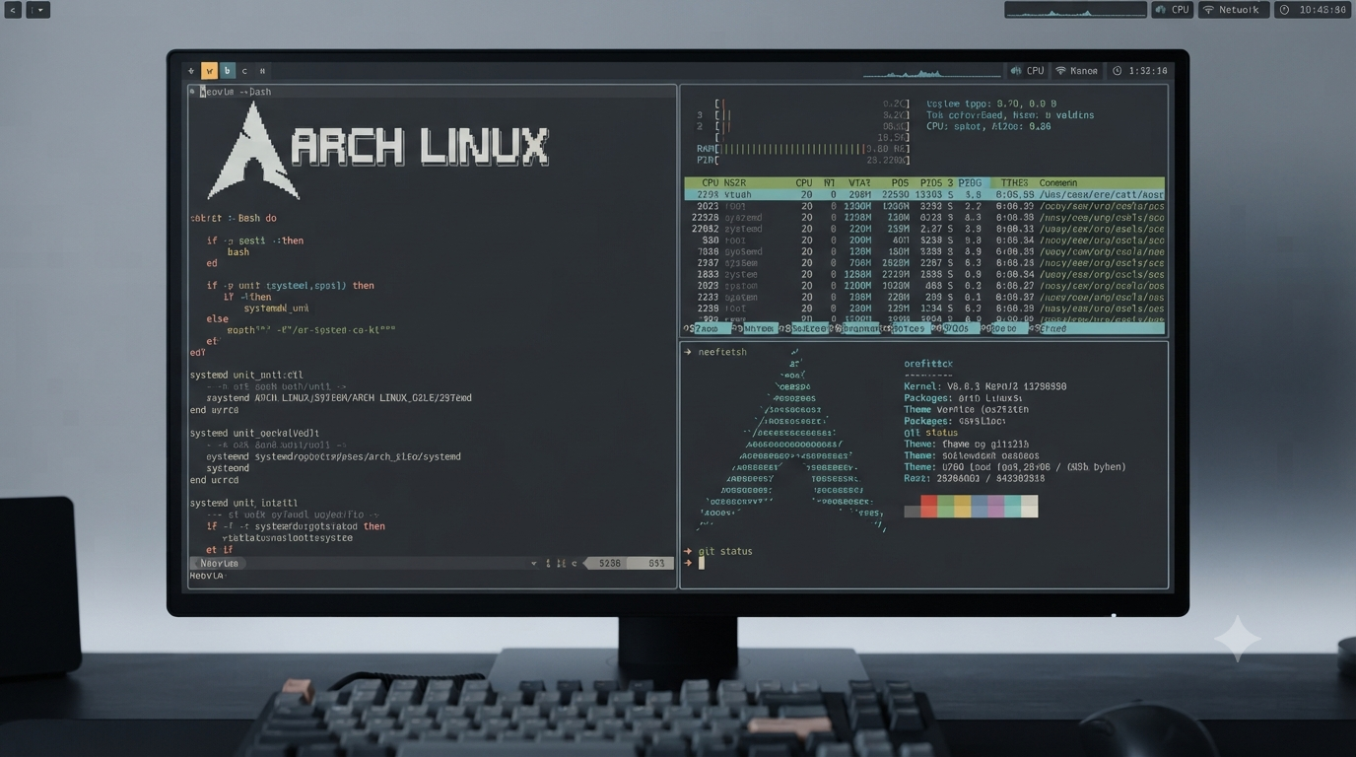
Task: Click the red swatch in the neofetch palette
Action: coord(928,507)
